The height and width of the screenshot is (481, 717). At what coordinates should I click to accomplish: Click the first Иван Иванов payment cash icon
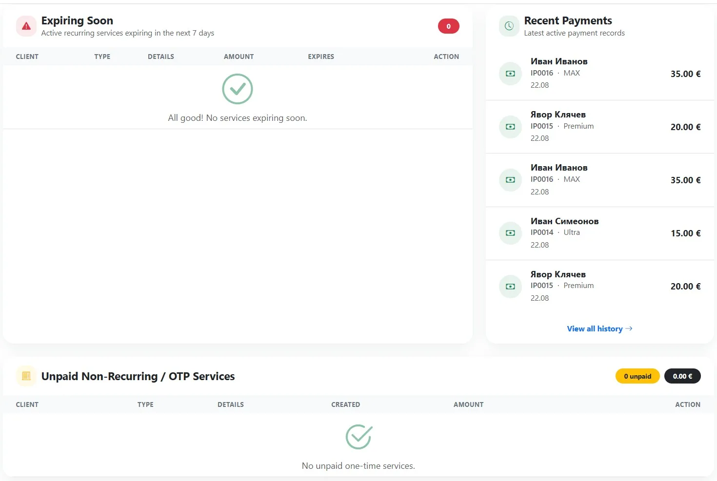tap(510, 74)
